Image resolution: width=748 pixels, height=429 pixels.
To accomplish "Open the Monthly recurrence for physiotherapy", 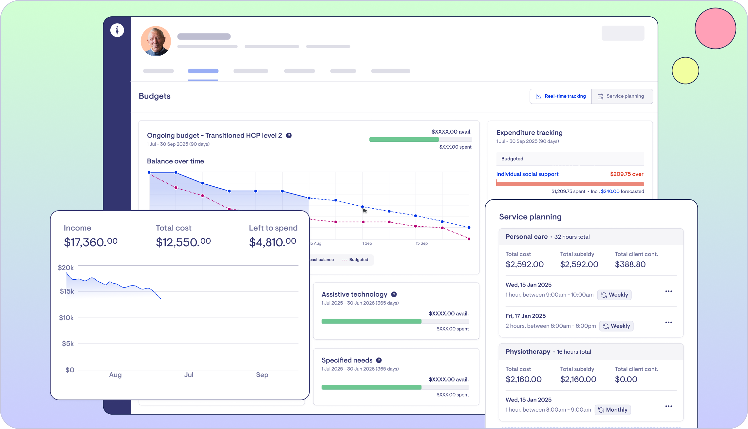I will pyautogui.click(x=613, y=410).
